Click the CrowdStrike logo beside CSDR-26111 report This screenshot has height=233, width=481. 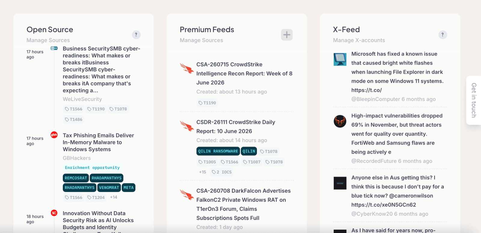[x=187, y=126]
